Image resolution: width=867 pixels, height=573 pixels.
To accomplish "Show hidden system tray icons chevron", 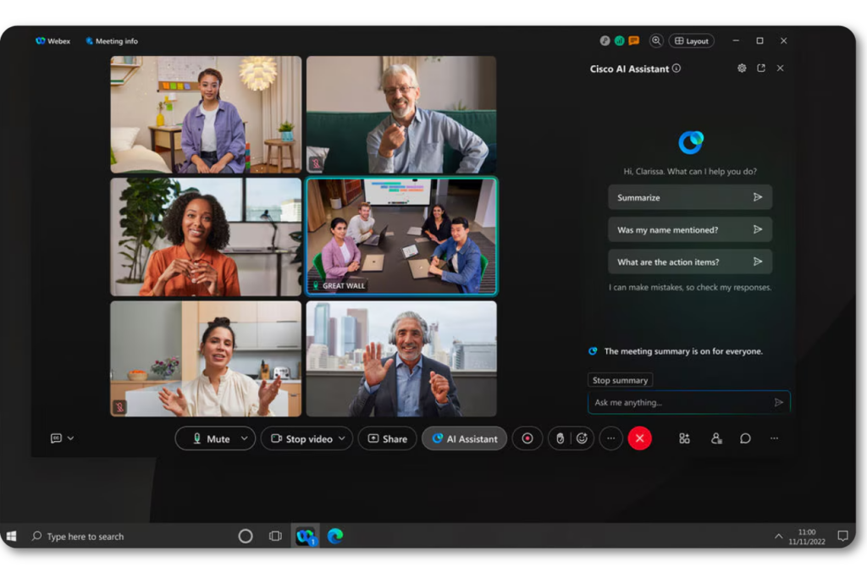I will pyautogui.click(x=779, y=536).
